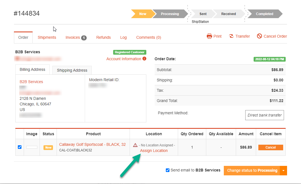Image resolution: width=301 pixels, height=184 pixels.
Task: Click the Cancel Order prohibition icon
Action: 259,36
